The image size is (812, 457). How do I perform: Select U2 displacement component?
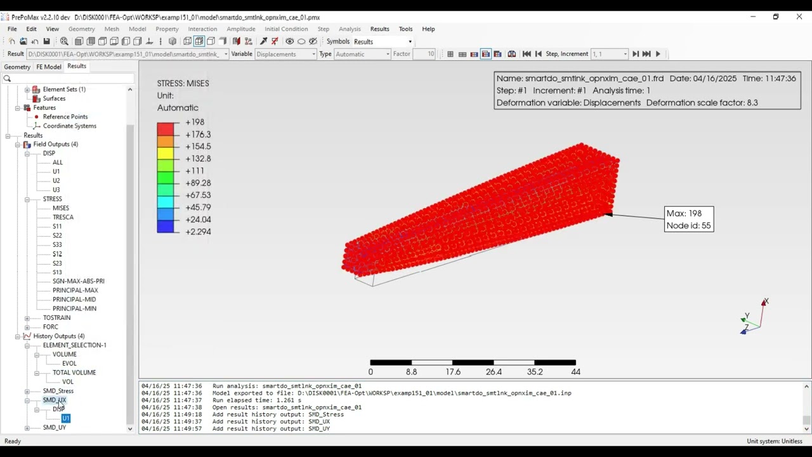click(x=56, y=181)
